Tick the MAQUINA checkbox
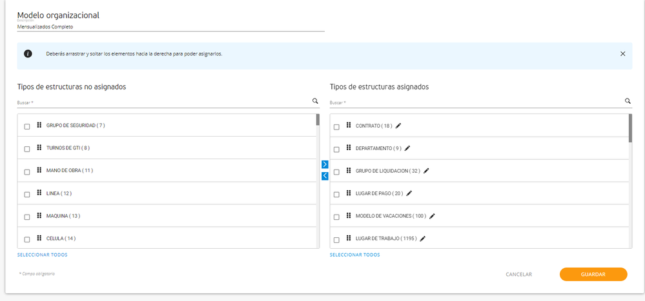645x301 pixels. tap(27, 217)
